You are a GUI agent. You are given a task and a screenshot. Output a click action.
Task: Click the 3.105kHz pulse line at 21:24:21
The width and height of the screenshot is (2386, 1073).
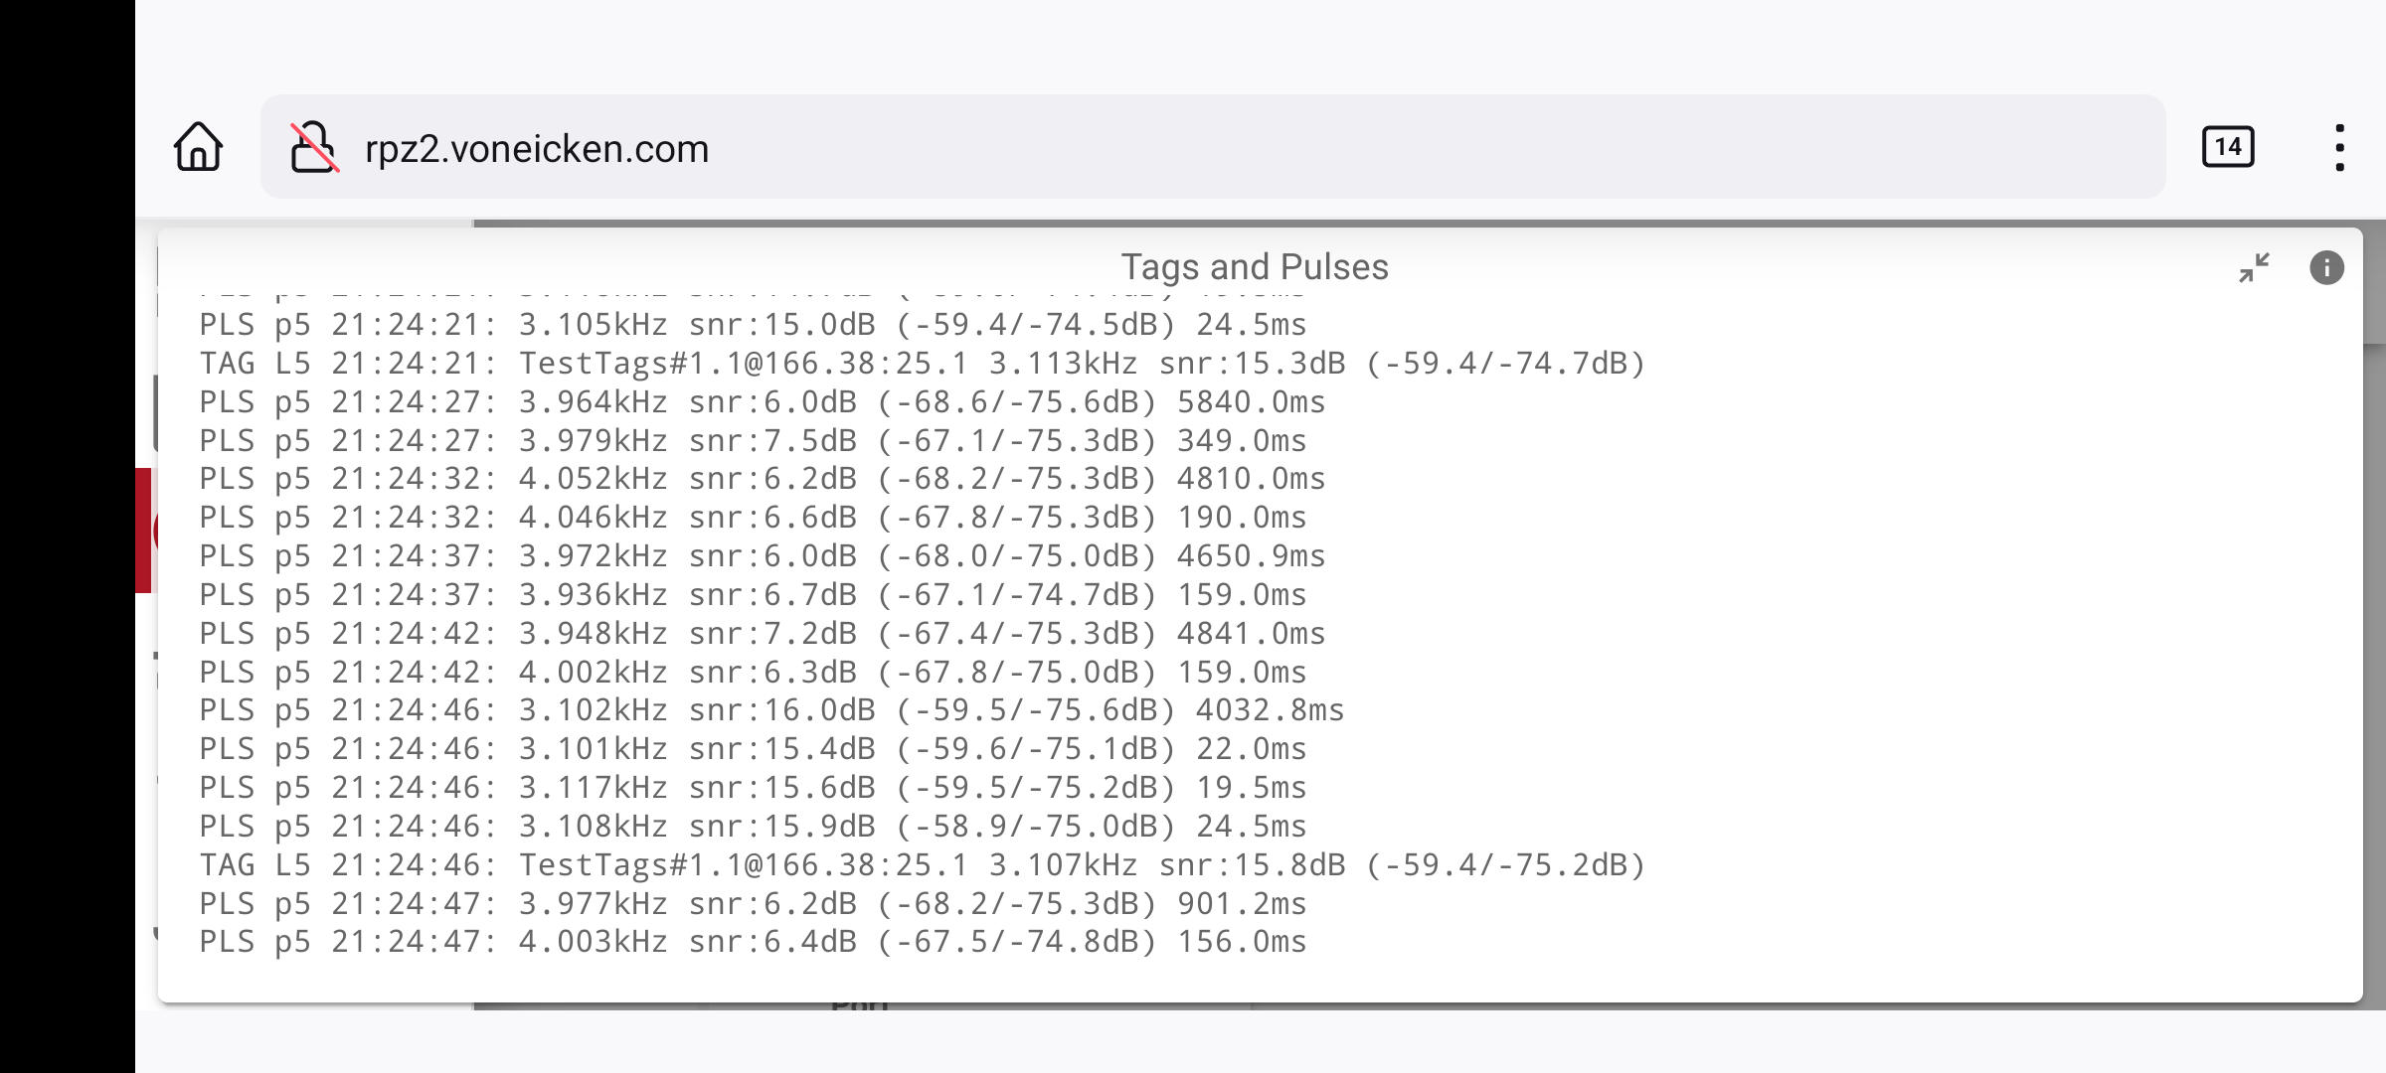pos(753,325)
